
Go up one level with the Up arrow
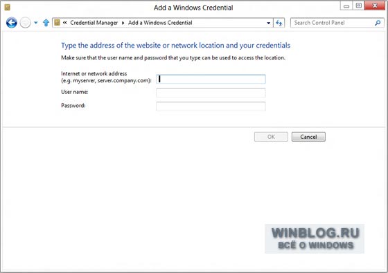pos(46,23)
